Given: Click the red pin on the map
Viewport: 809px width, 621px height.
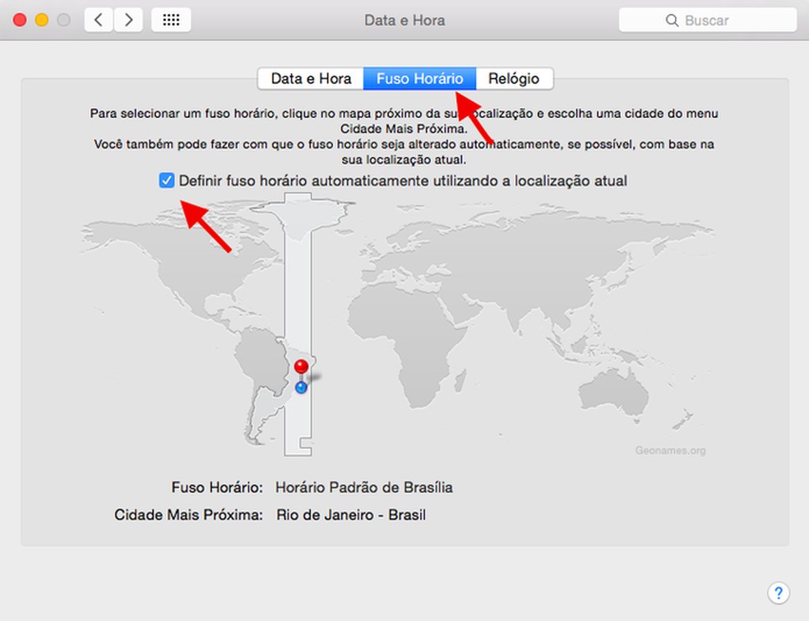Looking at the screenshot, I should 301,367.
